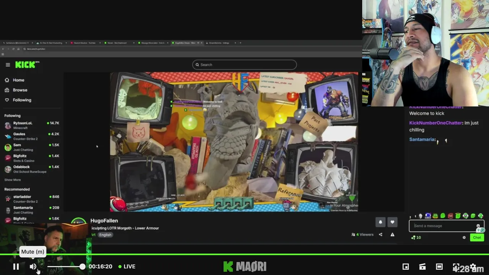The image size is (489, 275).
Task: Open Odablock channel in Following list
Action: (x=32, y=169)
